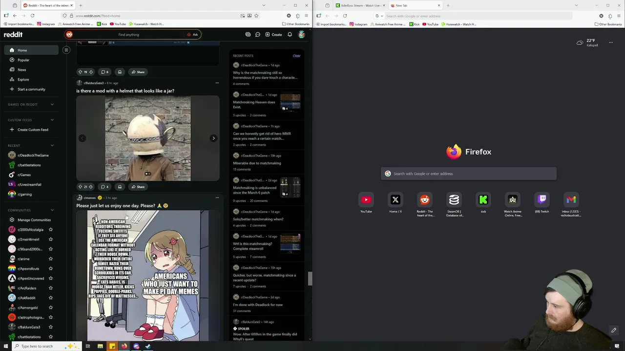
Task: Click Create post button
Action: pos(273,35)
